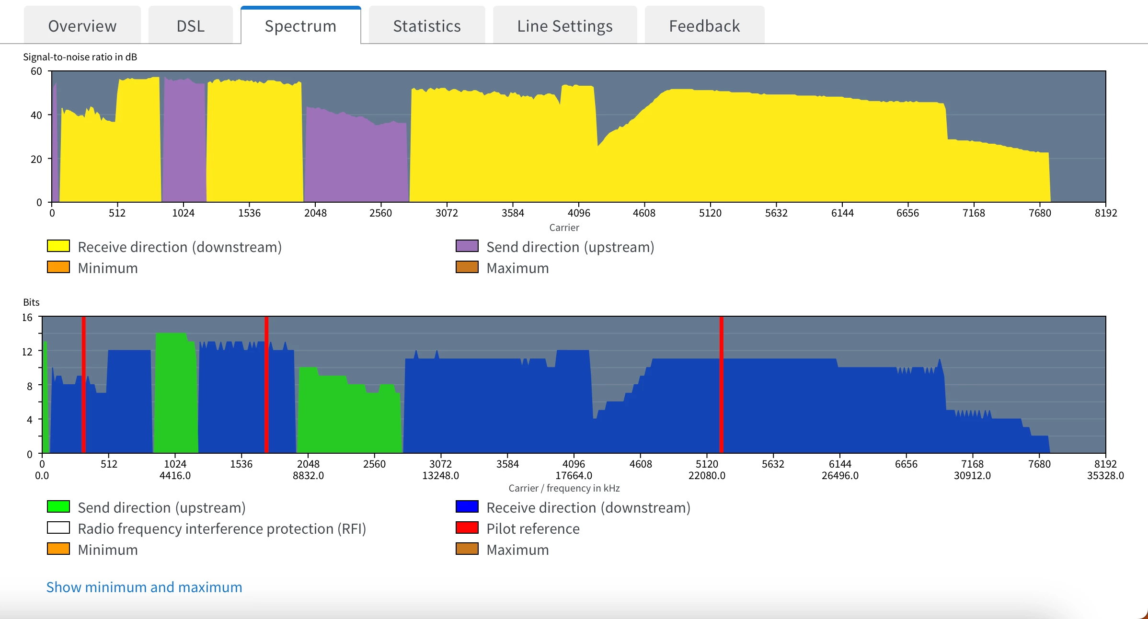Screen dimensions: 1148x619
Task: Click the leftmost red pilot marker in Bits chart
Action: pos(83,383)
